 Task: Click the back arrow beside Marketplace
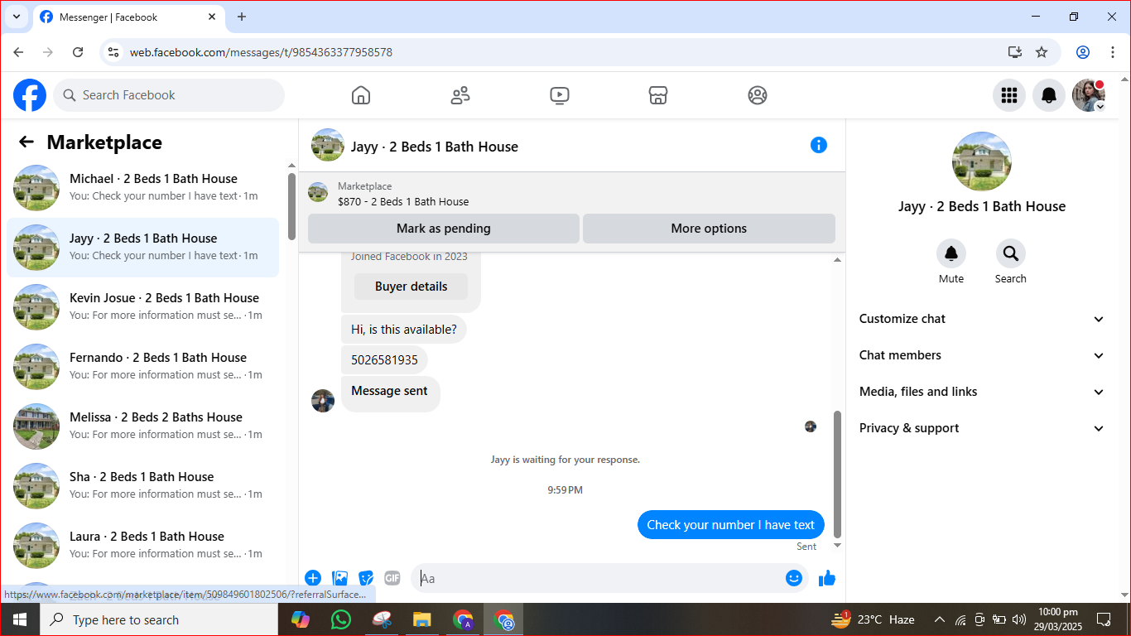(26, 142)
